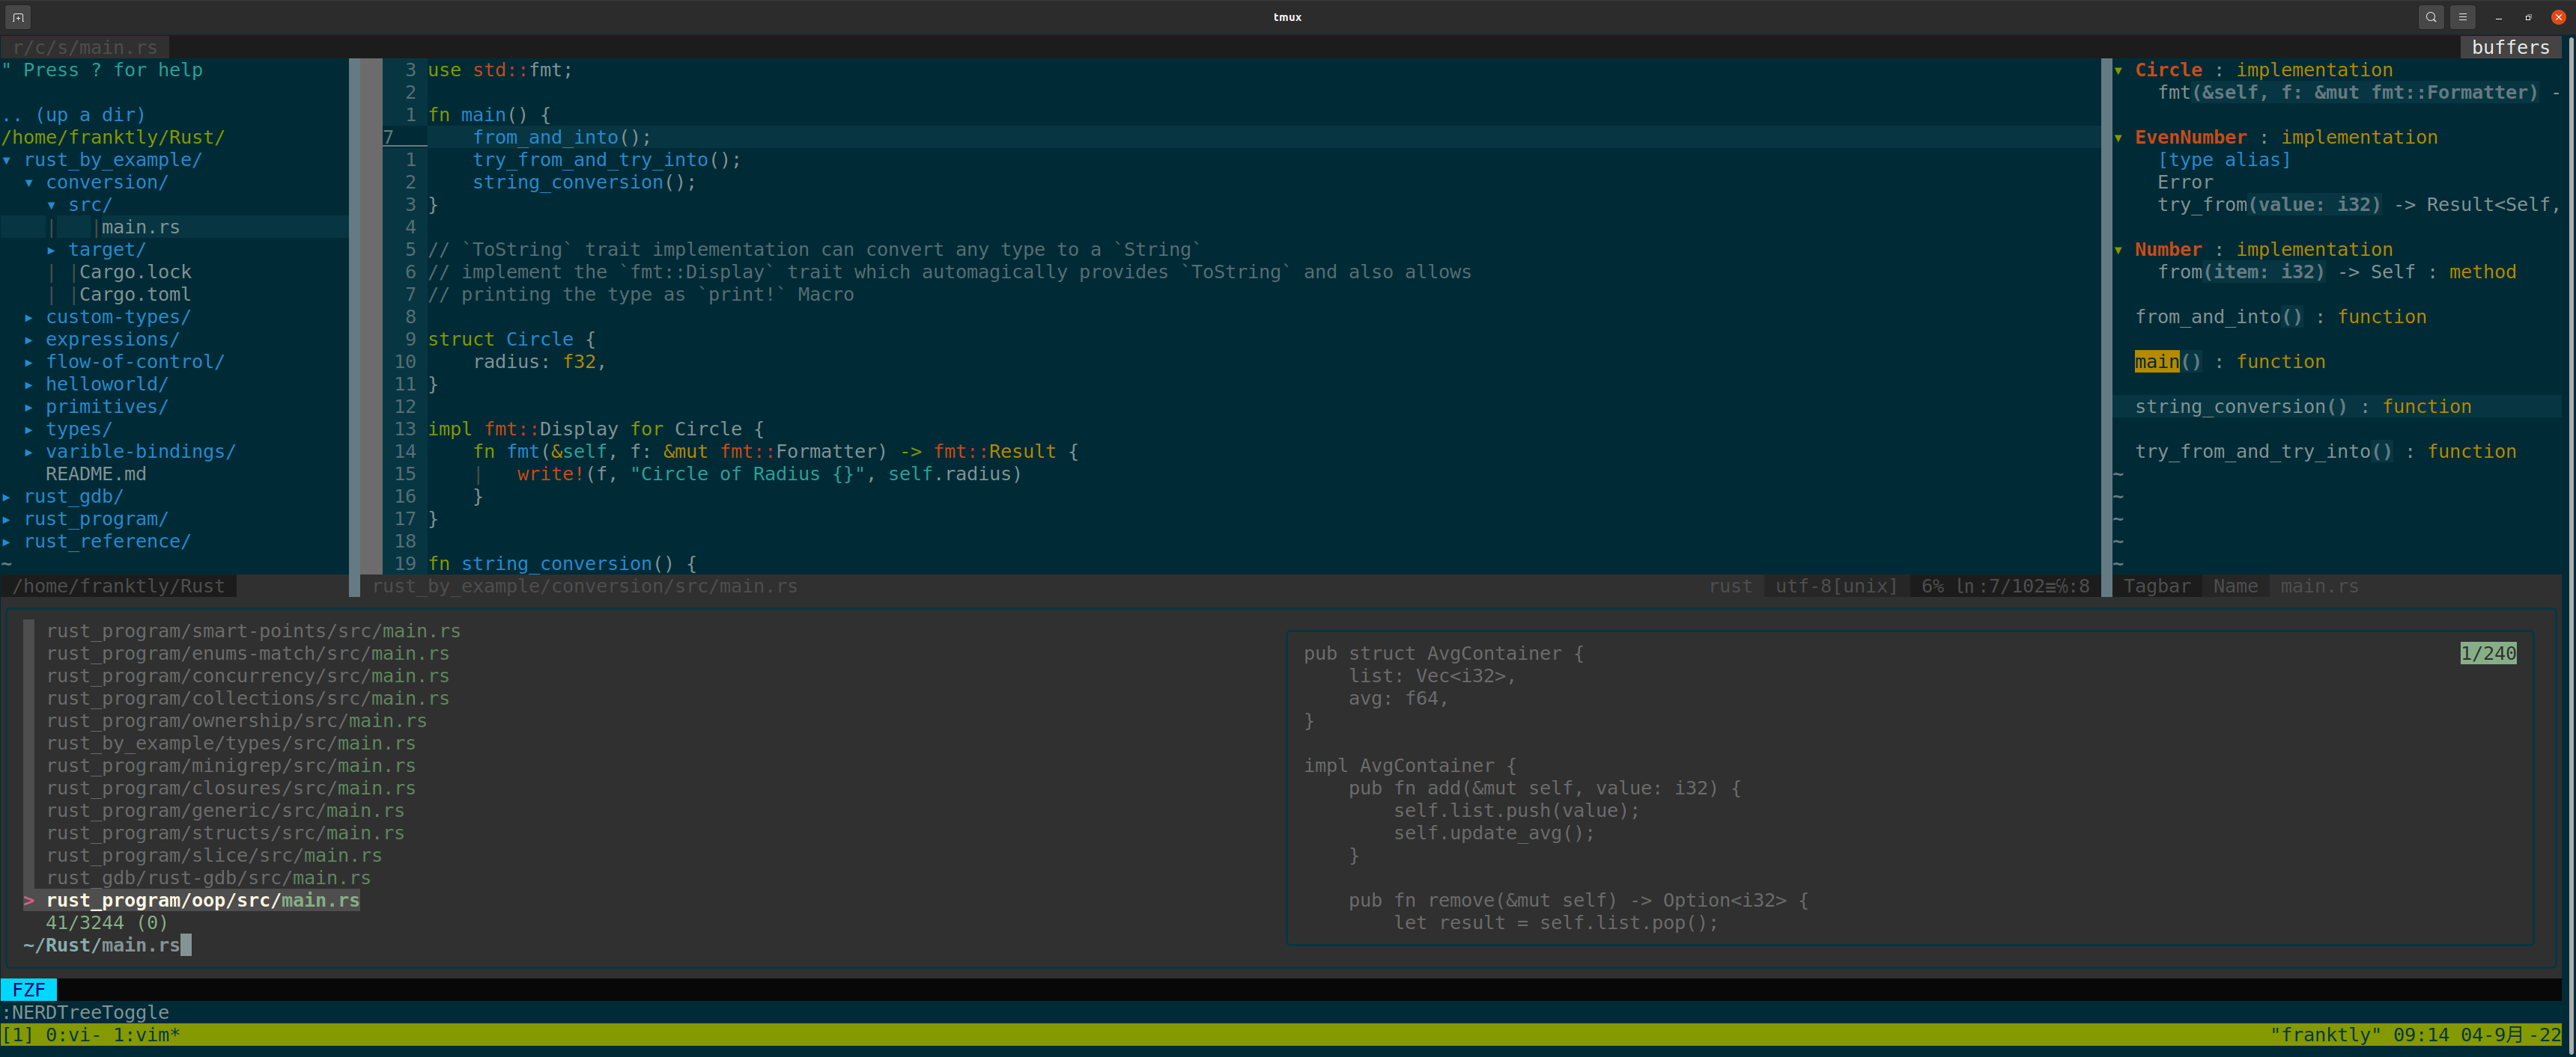Image resolution: width=2576 pixels, height=1057 pixels.
Task: Expand the flow-of-control/ folder arrow
Action: coord(29,363)
